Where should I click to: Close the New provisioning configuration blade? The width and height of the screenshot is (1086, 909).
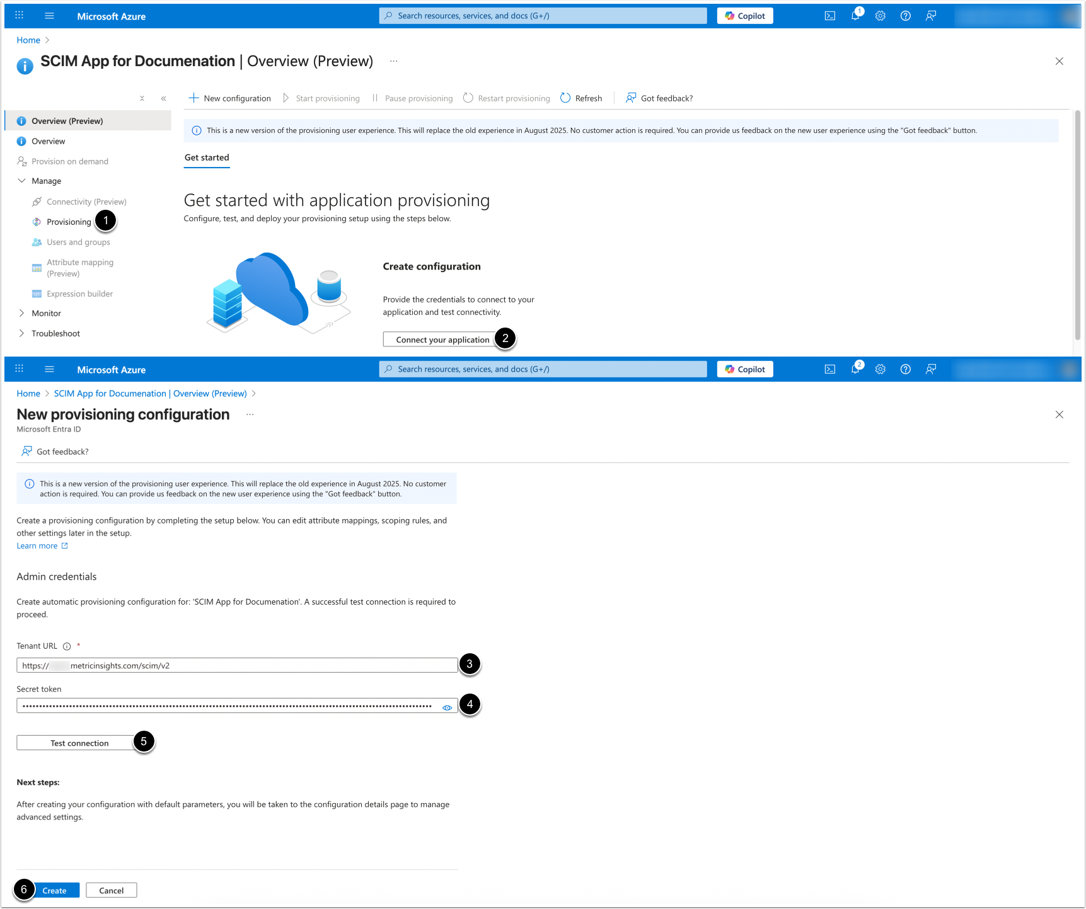tap(1060, 414)
